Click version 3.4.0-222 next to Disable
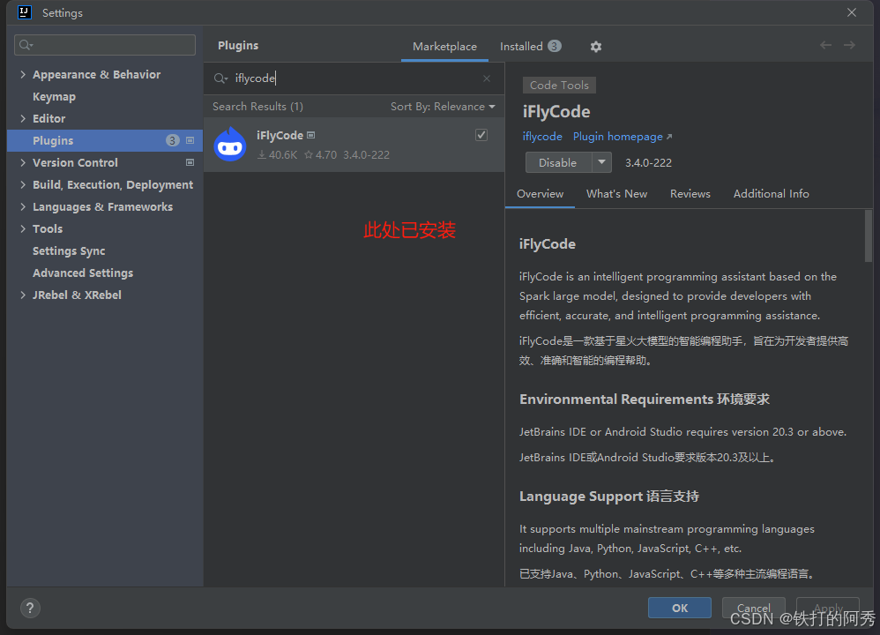The width and height of the screenshot is (880, 635). (x=648, y=163)
